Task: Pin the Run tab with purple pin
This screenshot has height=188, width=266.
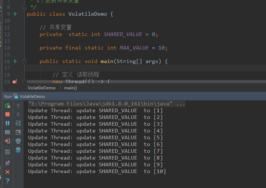Action: tap(7, 163)
